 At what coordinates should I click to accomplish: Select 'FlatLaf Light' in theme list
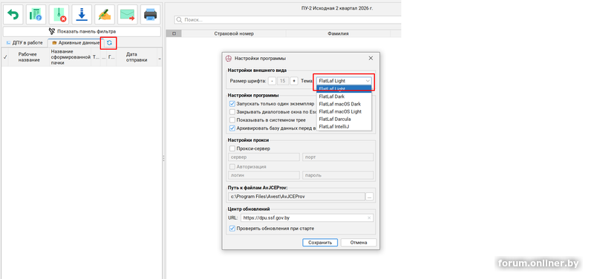pos(344,88)
